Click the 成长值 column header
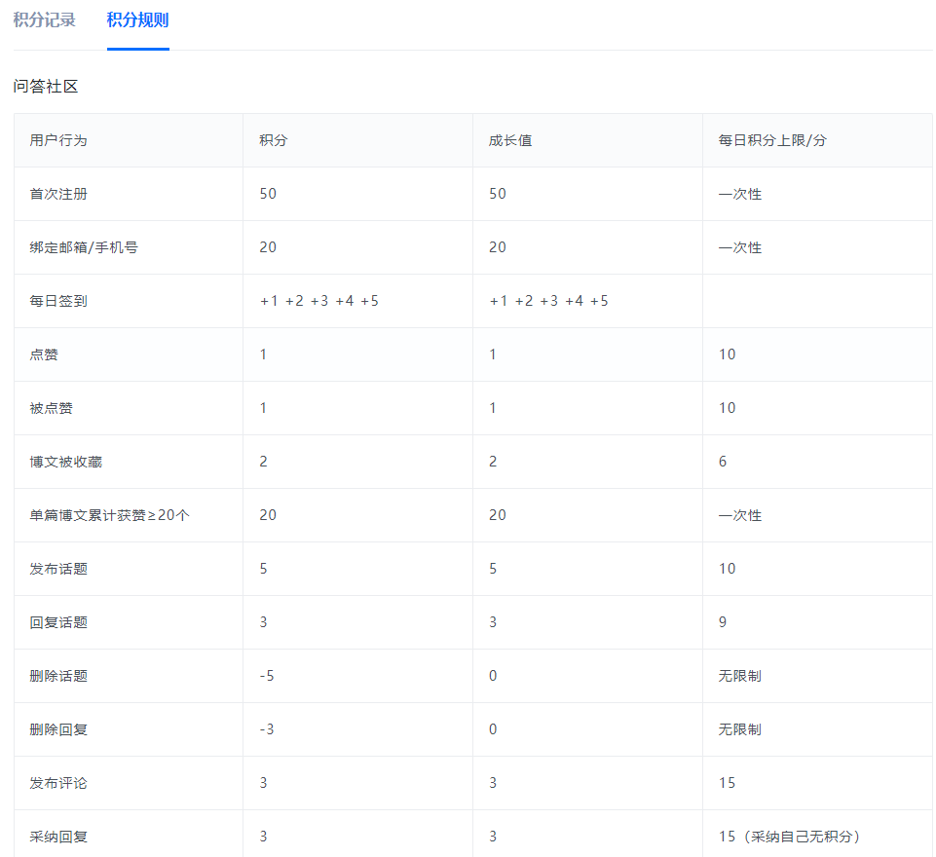The image size is (936, 857). tap(509, 140)
